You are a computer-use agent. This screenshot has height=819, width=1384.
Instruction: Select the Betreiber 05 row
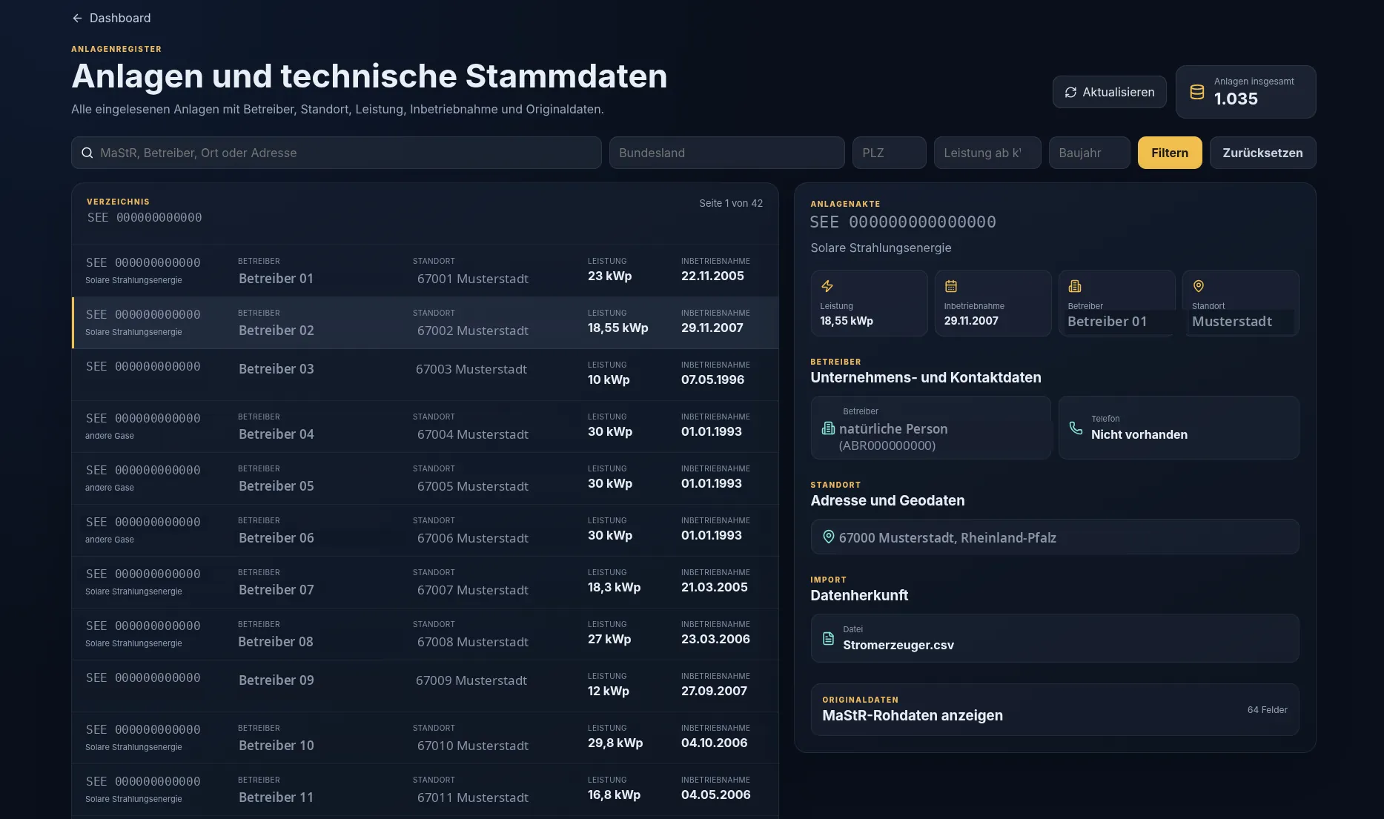tap(425, 479)
